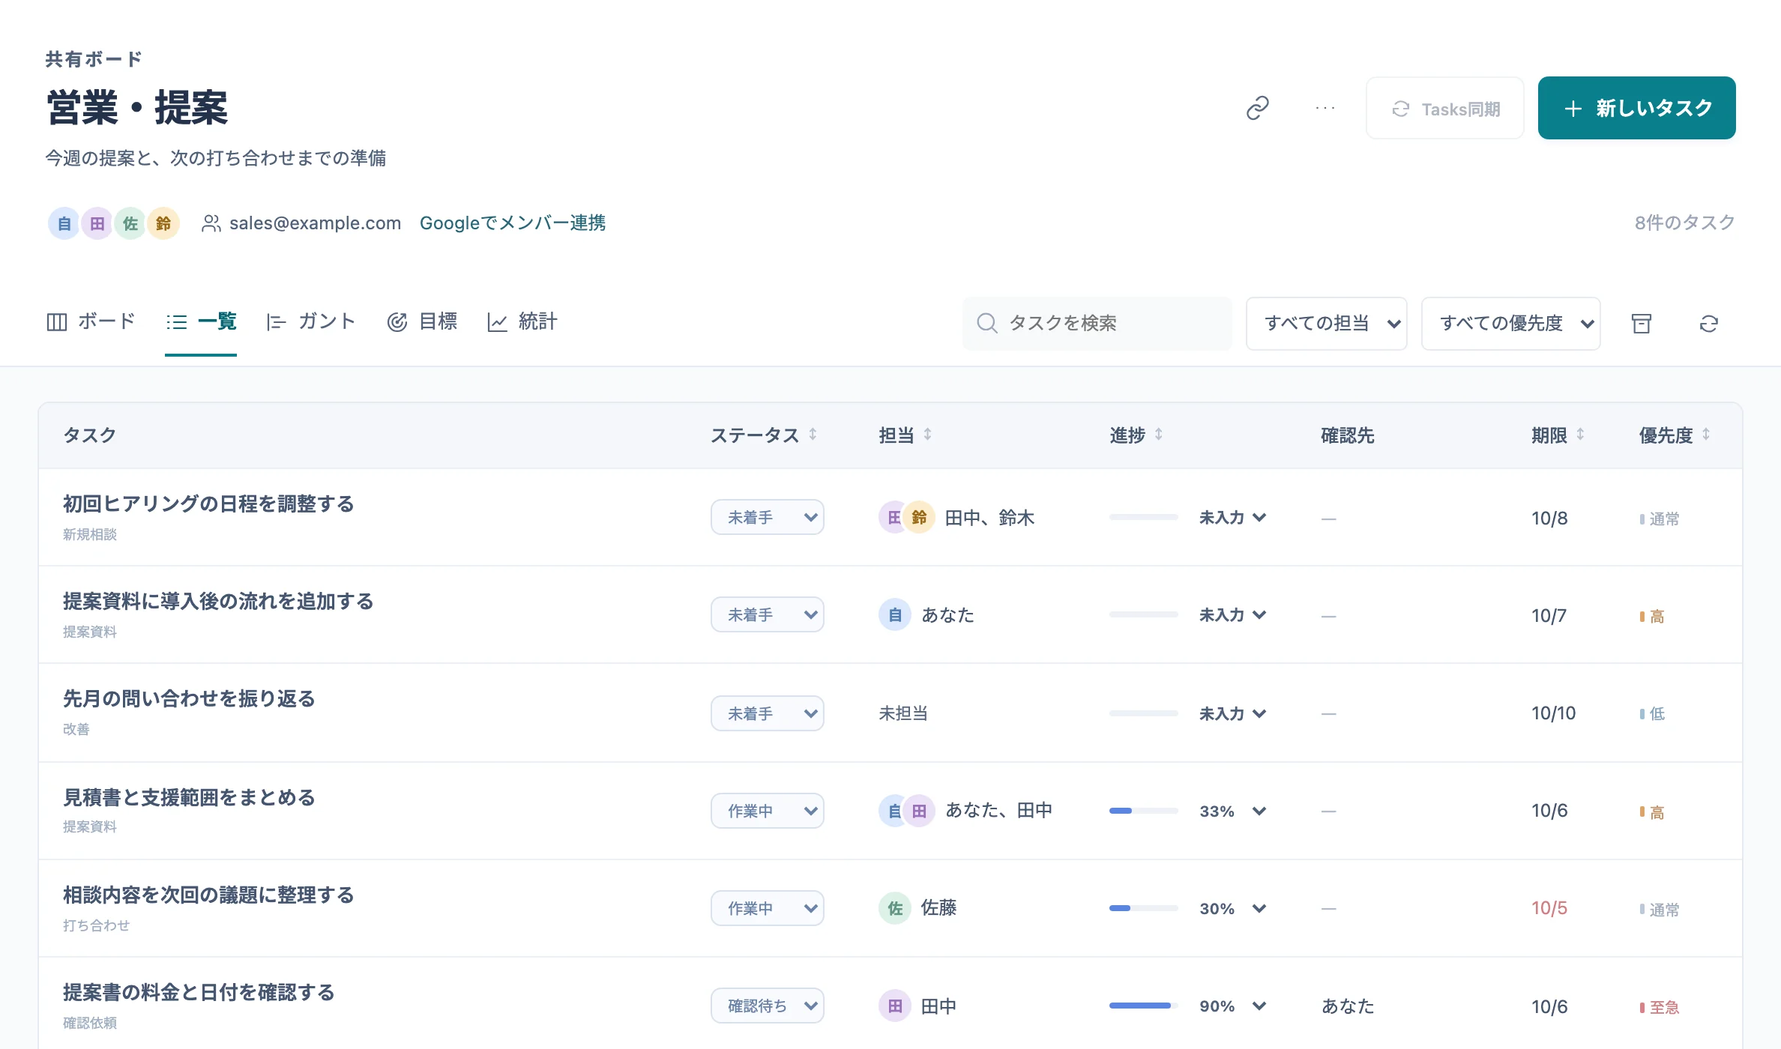1781x1049 pixels.
Task: Switch to the ガント tab
Action: (311, 322)
